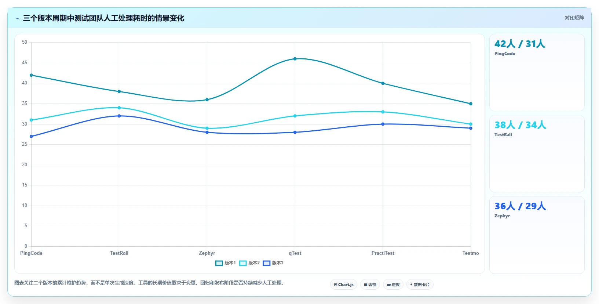
Task: Click the 表格 chip button
Action: [370, 285]
